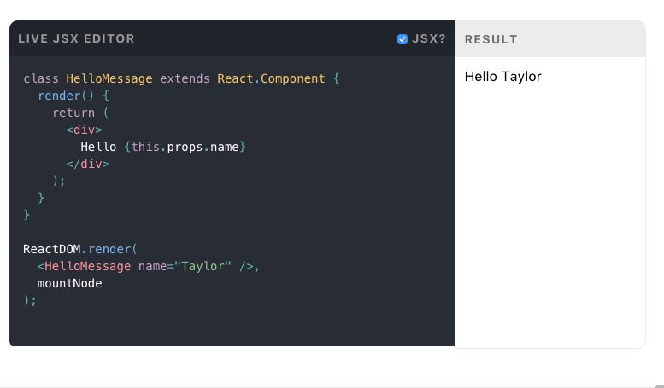Click the mountNode argument
Screen dimensions: 664x388
(x=69, y=283)
